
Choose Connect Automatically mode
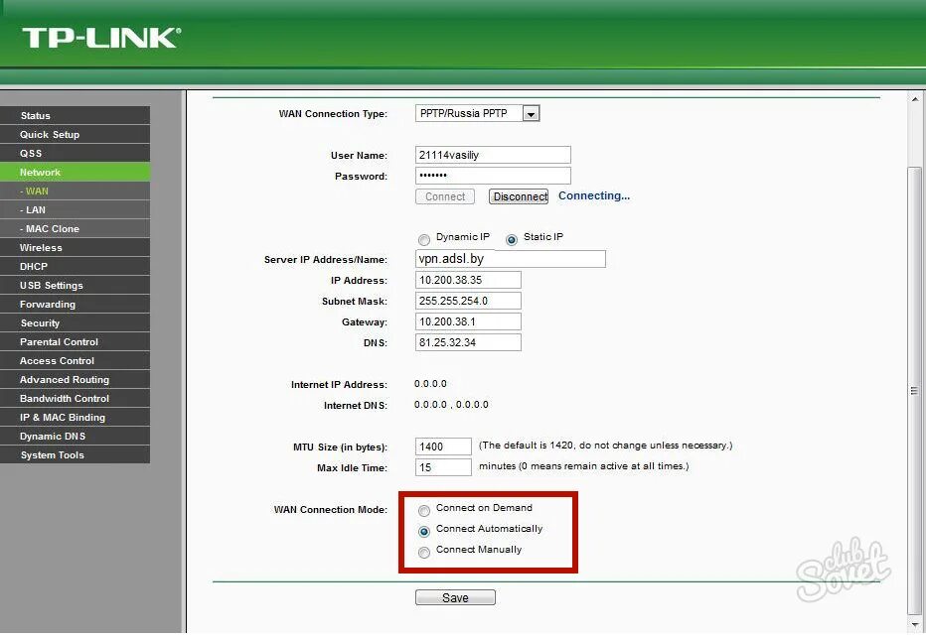[x=424, y=531]
